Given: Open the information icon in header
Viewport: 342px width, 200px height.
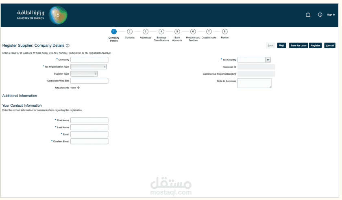Looking at the screenshot, I should (x=320, y=15).
